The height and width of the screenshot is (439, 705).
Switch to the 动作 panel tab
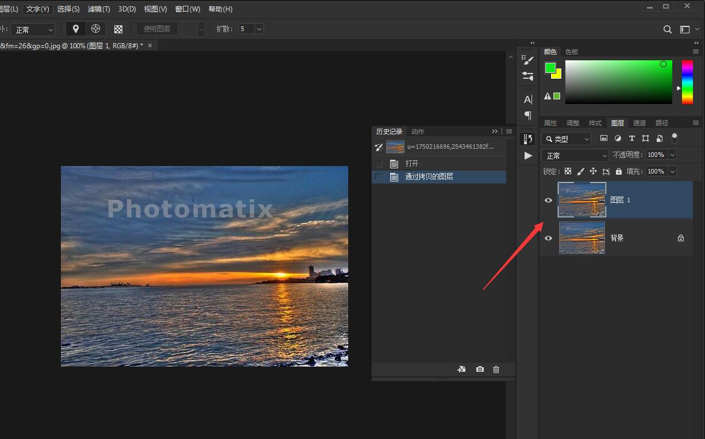coord(418,132)
